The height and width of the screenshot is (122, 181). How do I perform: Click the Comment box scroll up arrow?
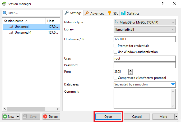click(x=173, y=92)
